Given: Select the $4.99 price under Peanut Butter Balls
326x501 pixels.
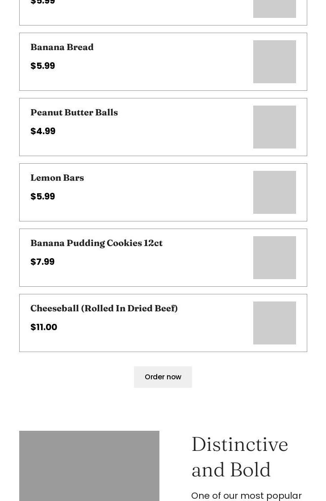Looking at the screenshot, I should [43, 131].
